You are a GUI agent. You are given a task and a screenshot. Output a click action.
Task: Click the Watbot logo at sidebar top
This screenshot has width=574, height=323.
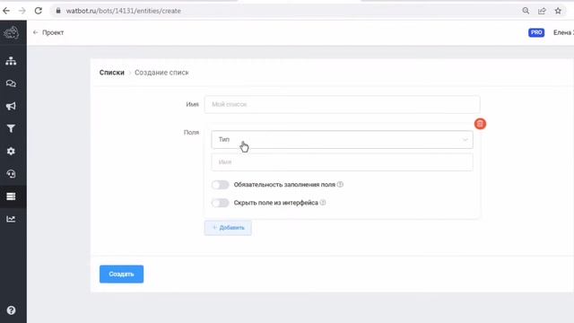coord(12,33)
